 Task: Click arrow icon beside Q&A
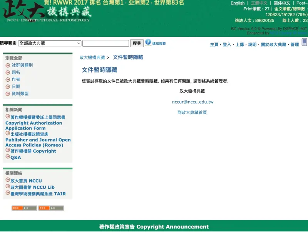tap(8, 157)
